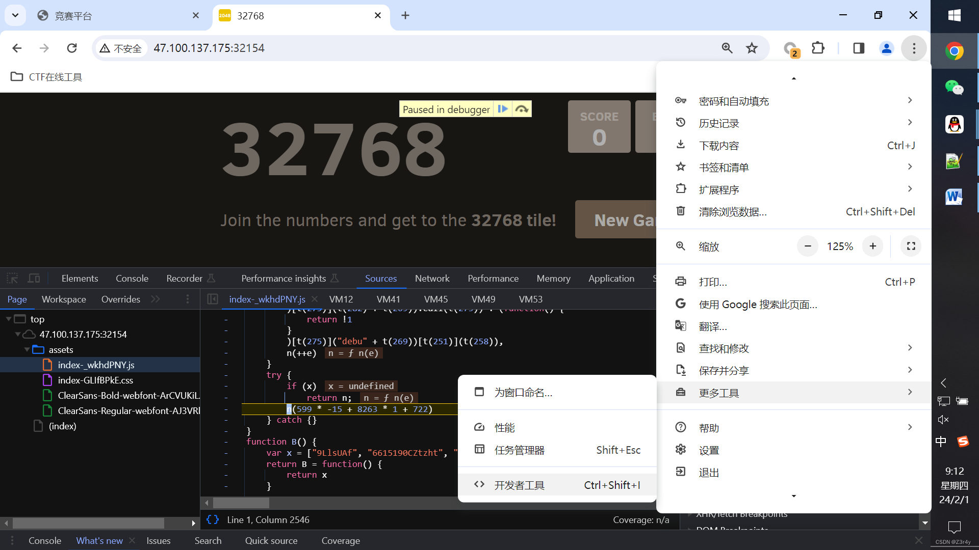Click the code editor horizontal scrollbar thumb

(241, 503)
